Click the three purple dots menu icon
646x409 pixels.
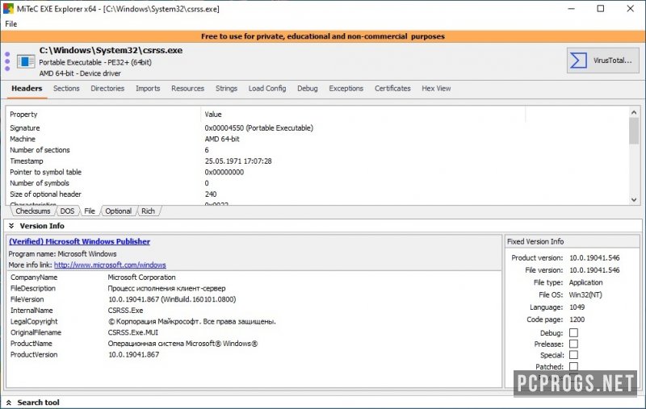[7, 61]
